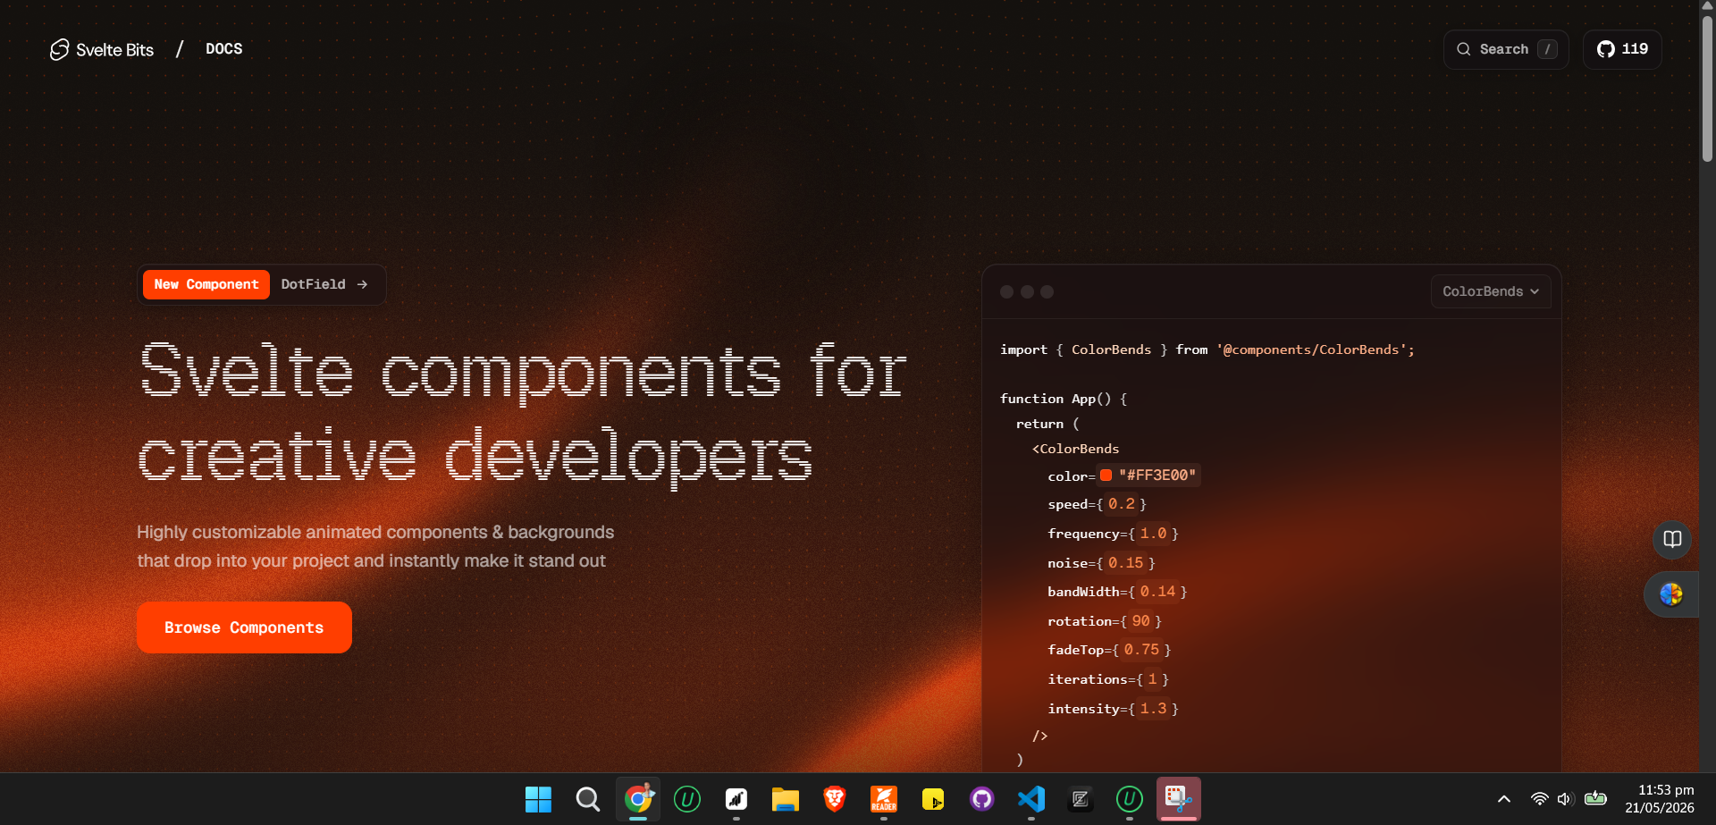Click the open-book docs floating icon
1716x825 pixels.
point(1672,539)
